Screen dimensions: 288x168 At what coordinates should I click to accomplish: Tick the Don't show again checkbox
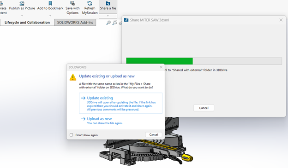71,135
